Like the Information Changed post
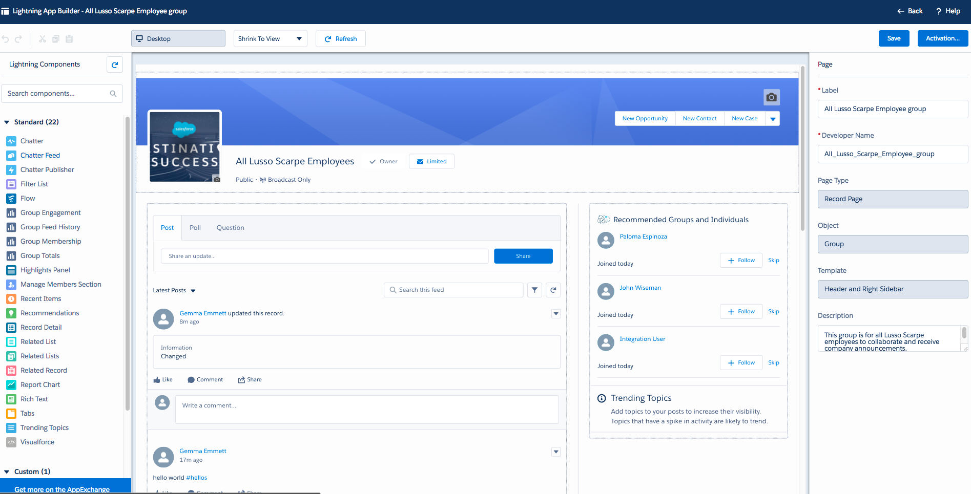The image size is (971, 494). point(163,380)
